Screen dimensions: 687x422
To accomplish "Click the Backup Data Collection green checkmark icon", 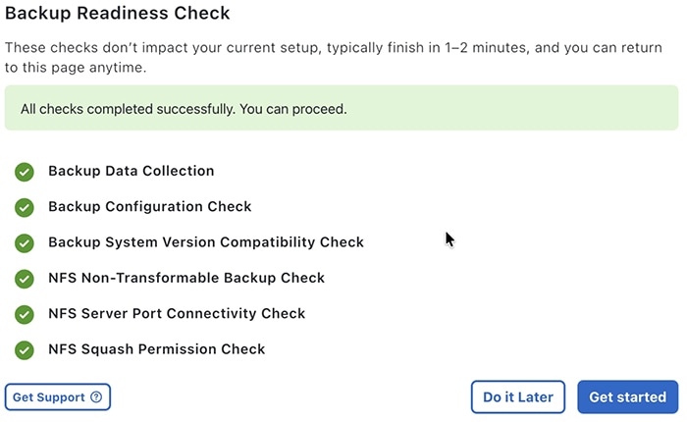I will (x=25, y=172).
